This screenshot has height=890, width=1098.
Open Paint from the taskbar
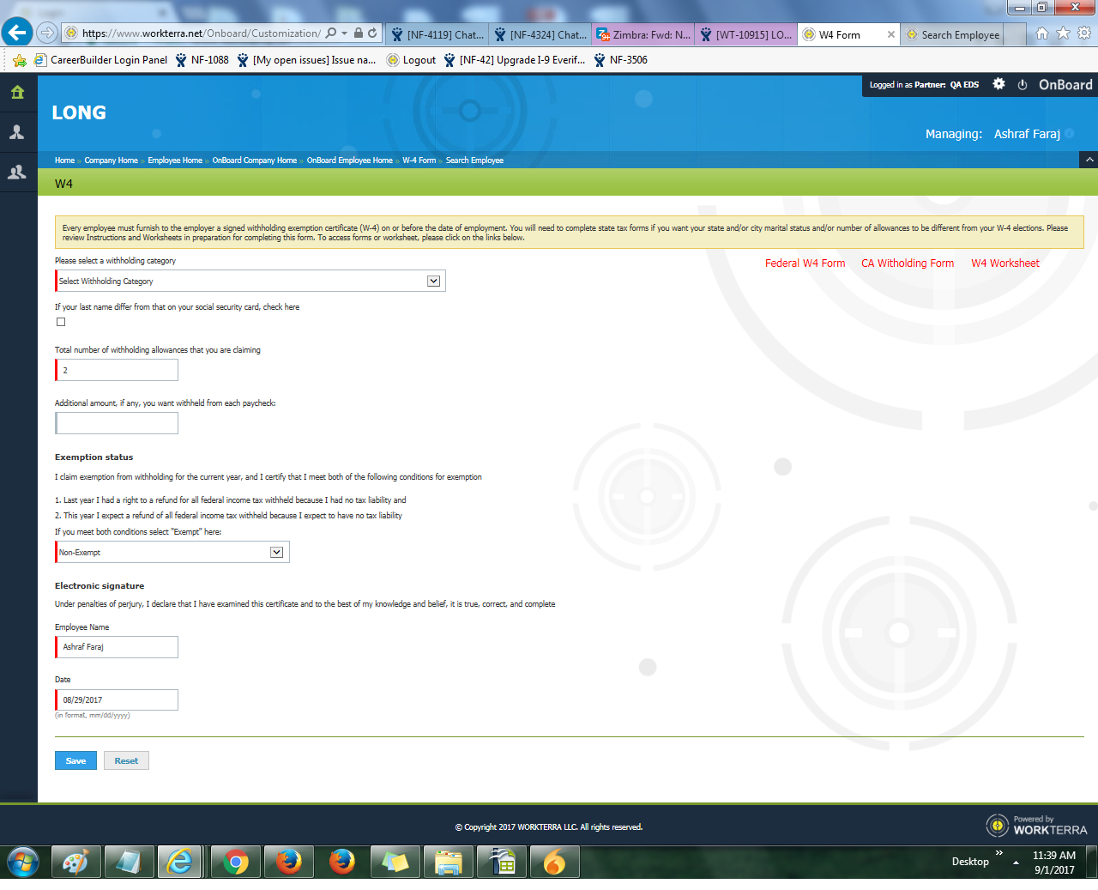(x=75, y=862)
